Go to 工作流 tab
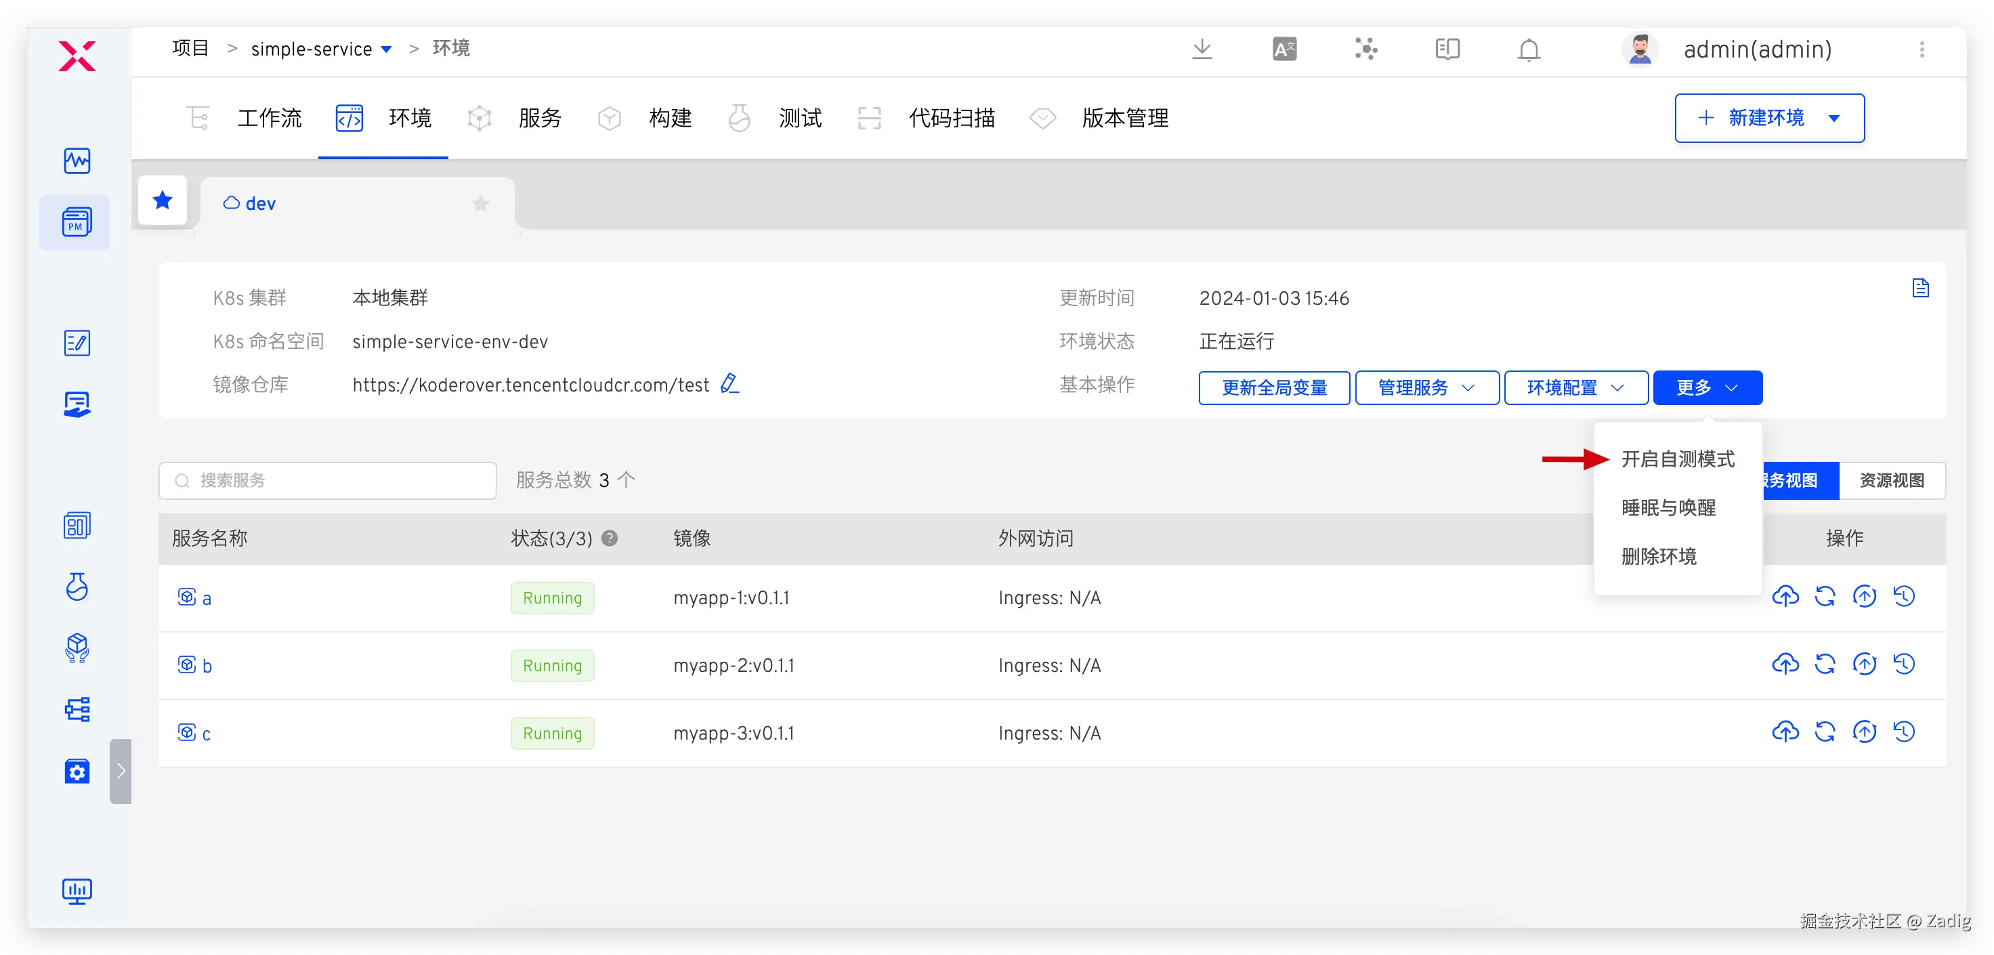Image resolution: width=1994 pixels, height=955 pixels. point(245,119)
